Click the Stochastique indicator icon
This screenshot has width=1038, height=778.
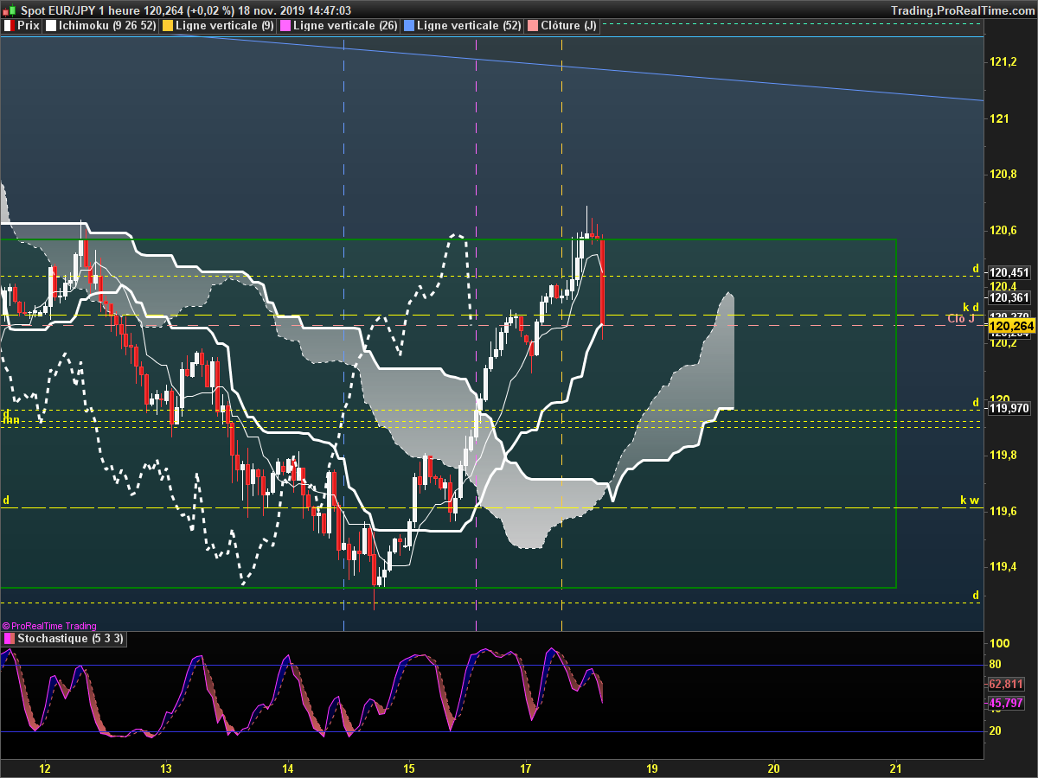[10, 639]
